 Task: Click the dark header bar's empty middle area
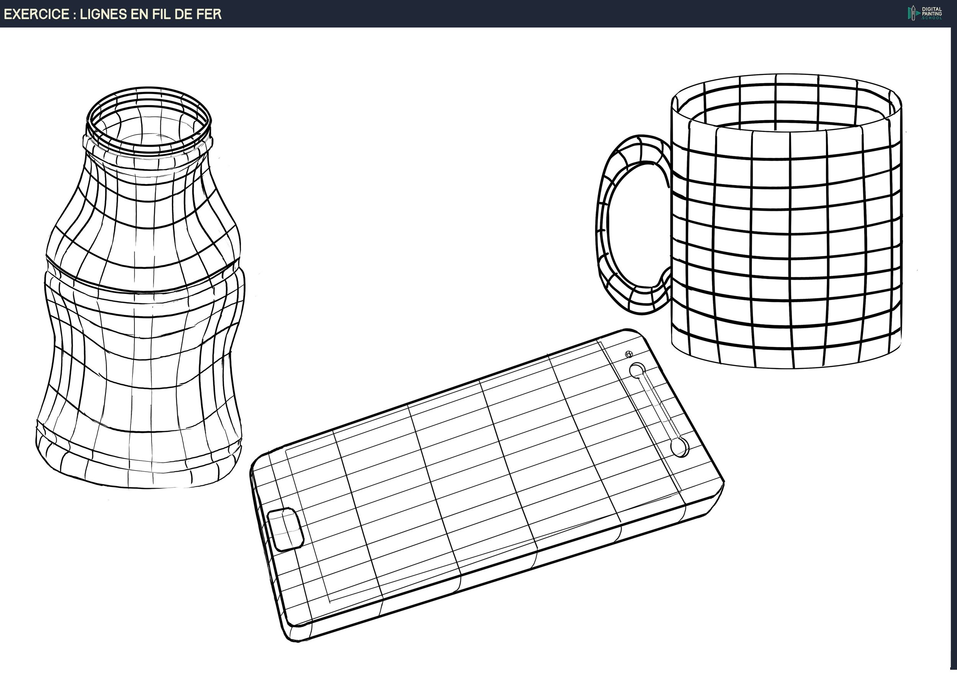[542, 13]
